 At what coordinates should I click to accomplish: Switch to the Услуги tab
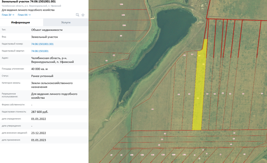pyautogui.click(x=66, y=22)
